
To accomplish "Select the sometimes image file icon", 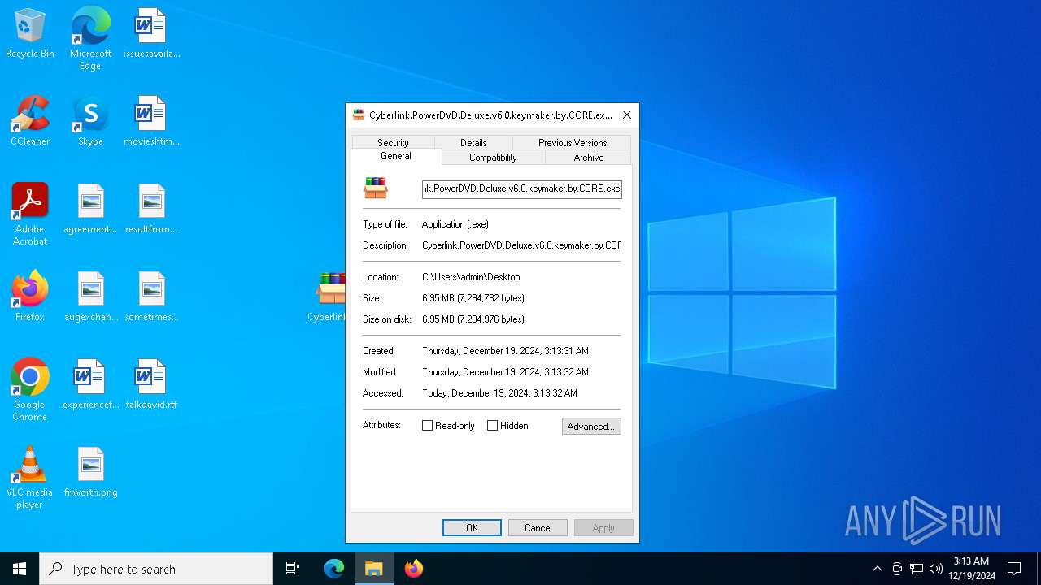I will [x=151, y=297].
